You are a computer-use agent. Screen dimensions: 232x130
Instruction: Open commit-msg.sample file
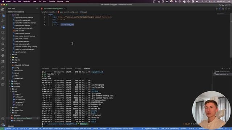coord(23,20)
